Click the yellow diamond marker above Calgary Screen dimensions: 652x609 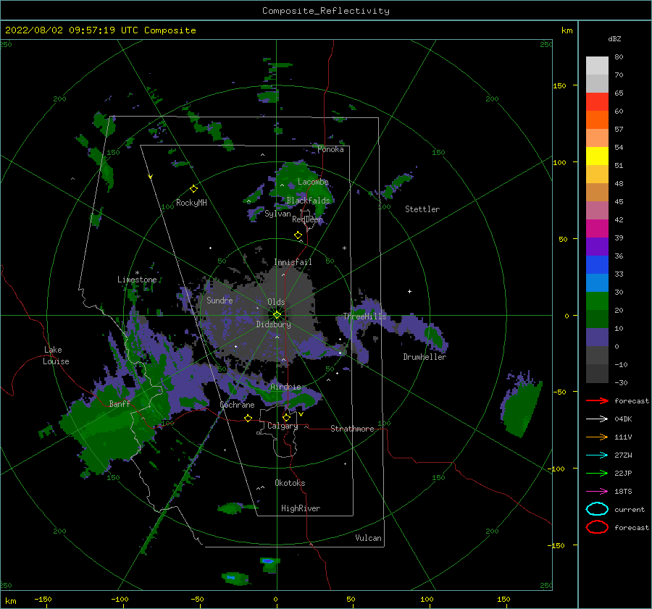point(286,417)
